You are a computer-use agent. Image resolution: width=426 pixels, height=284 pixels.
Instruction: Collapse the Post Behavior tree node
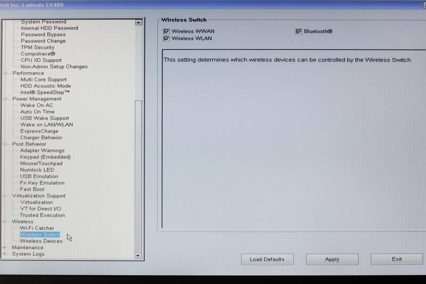[5, 144]
